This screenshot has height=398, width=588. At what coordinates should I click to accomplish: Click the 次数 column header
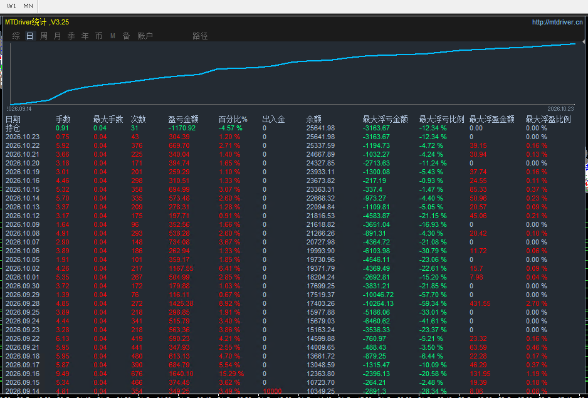click(x=138, y=119)
